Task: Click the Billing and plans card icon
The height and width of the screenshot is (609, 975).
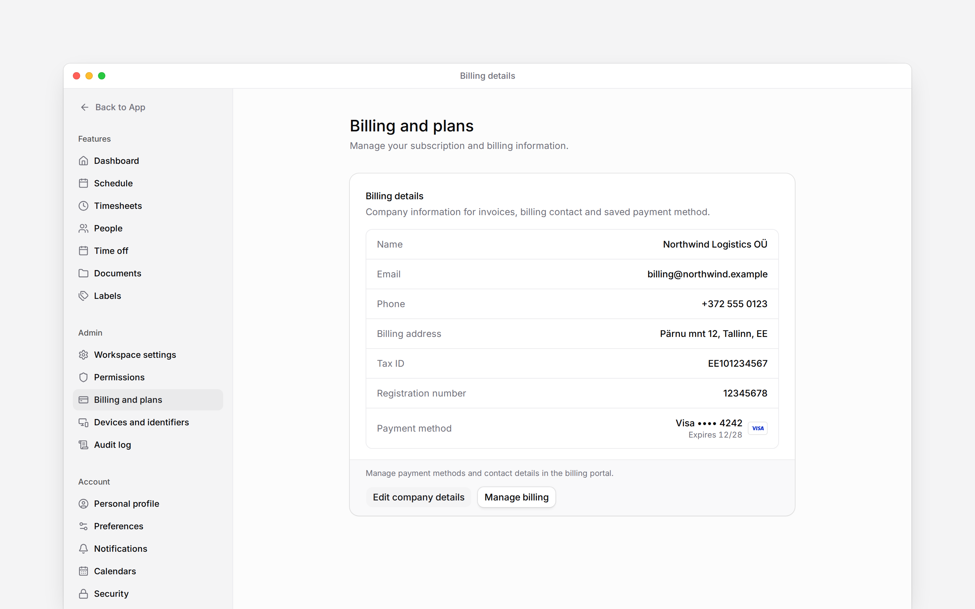Action: point(83,400)
